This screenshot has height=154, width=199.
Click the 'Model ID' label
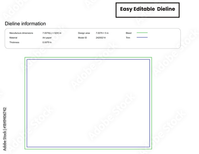82,38
